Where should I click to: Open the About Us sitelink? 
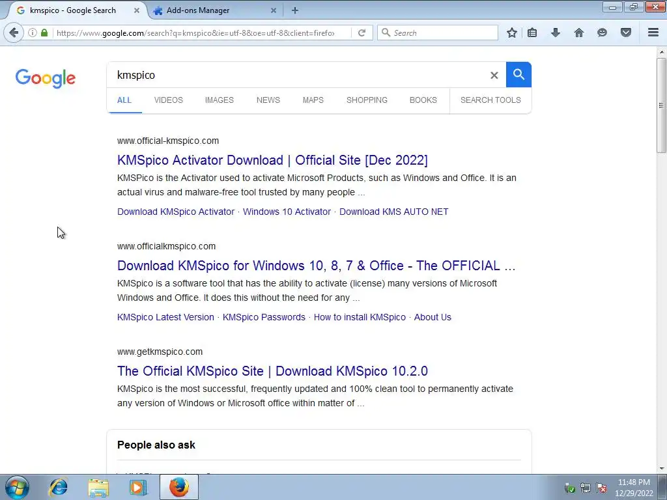433,317
